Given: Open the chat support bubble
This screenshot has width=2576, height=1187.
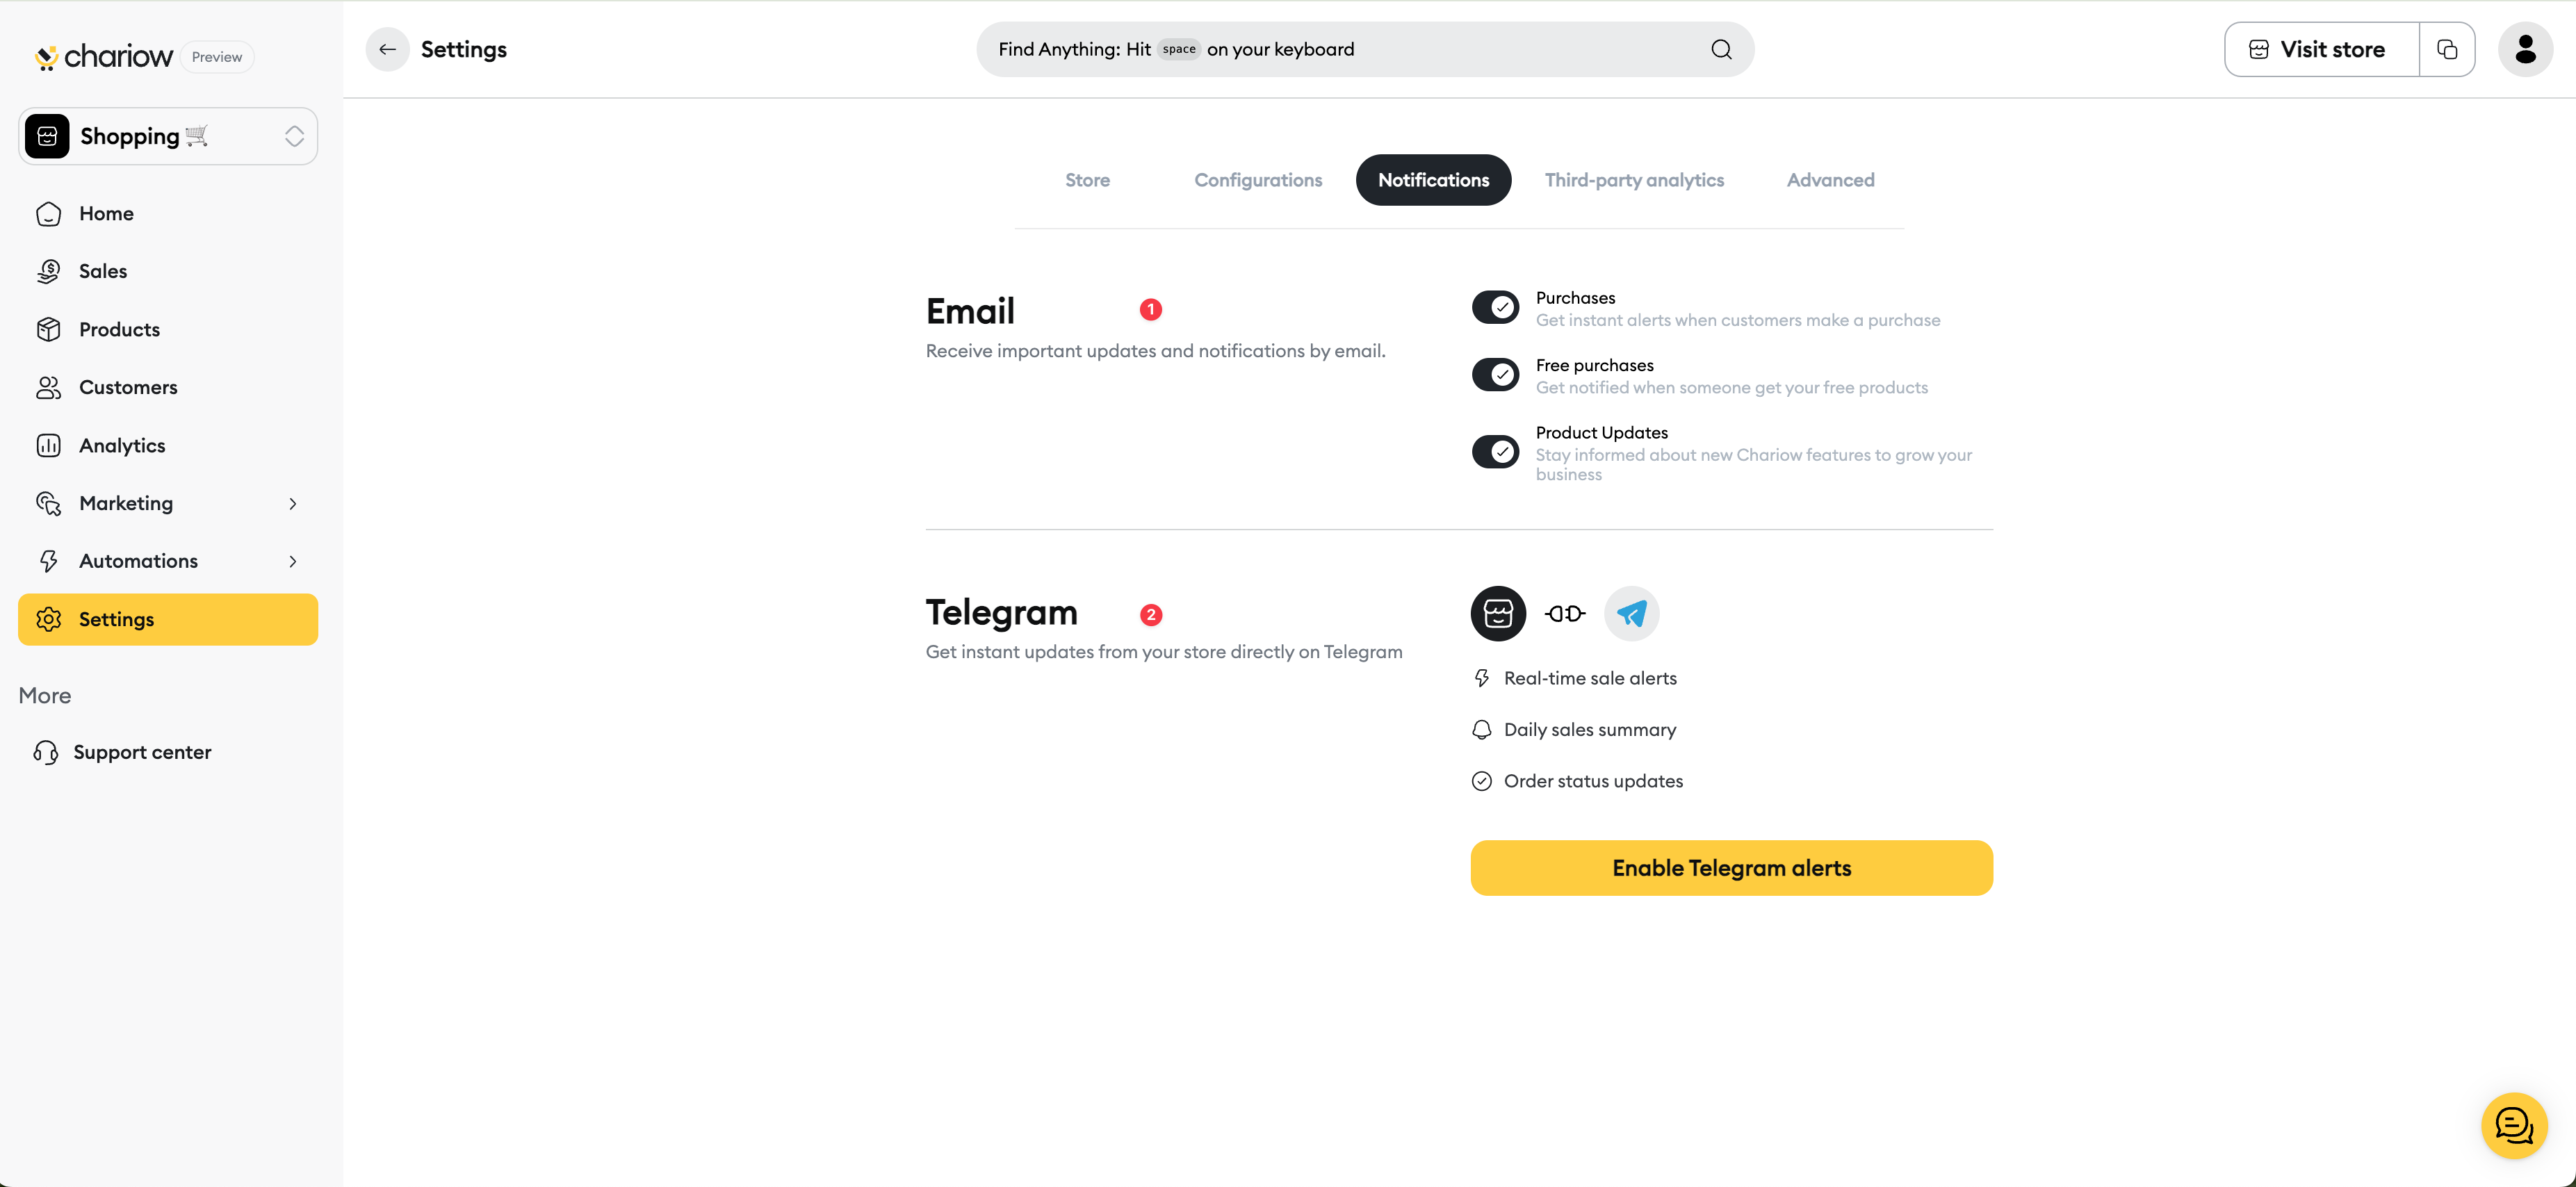Looking at the screenshot, I should coord(2513,1125).
